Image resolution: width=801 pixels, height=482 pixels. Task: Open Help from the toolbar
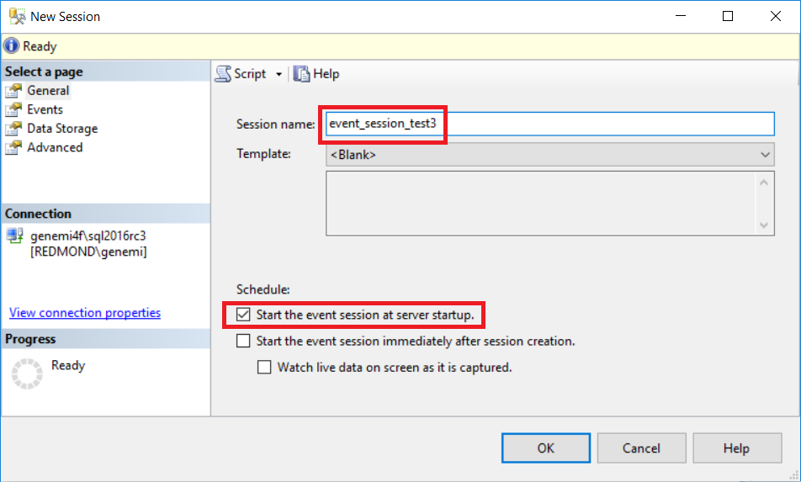316,74
